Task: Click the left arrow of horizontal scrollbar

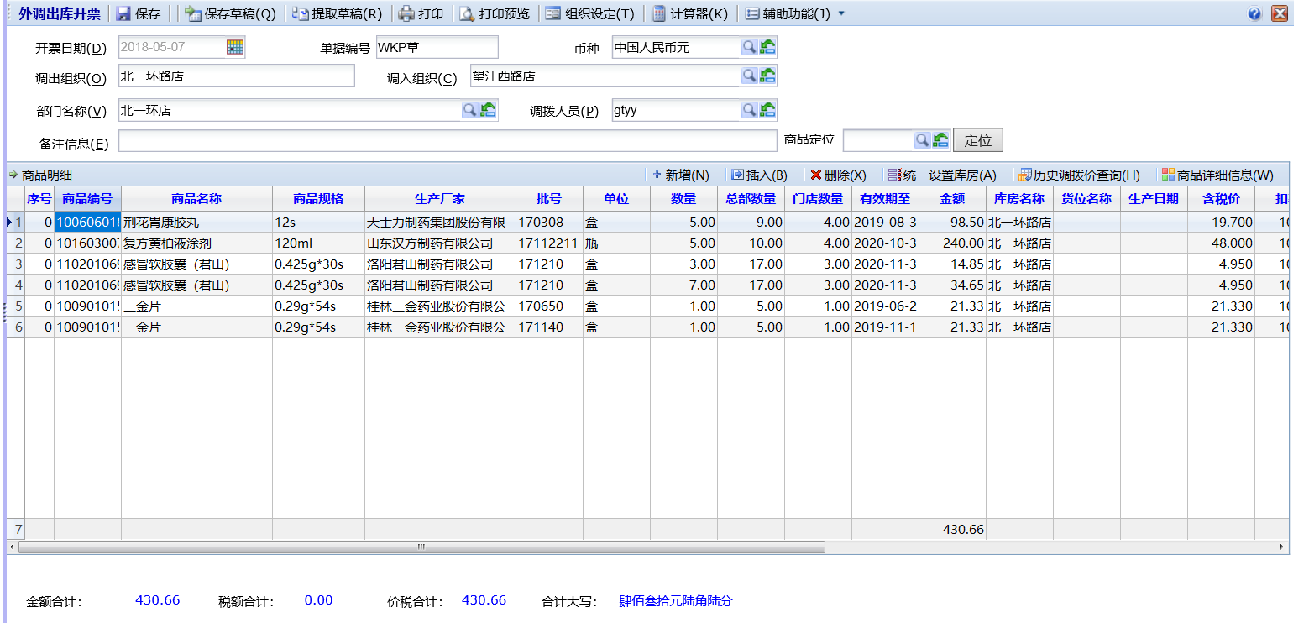Action: coord(12,547)
